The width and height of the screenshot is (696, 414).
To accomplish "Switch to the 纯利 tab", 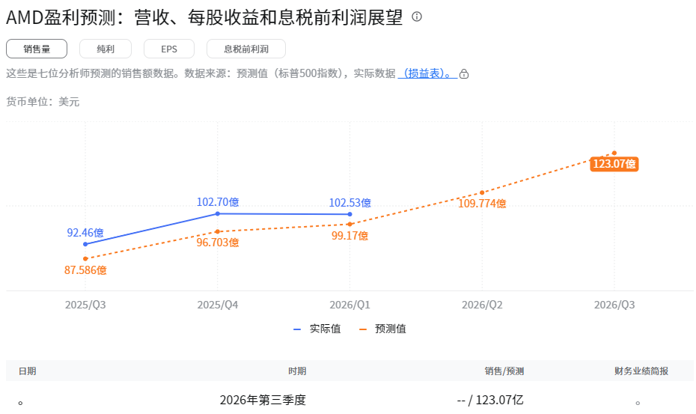I will pyautogui.click(x=106, y=49).
